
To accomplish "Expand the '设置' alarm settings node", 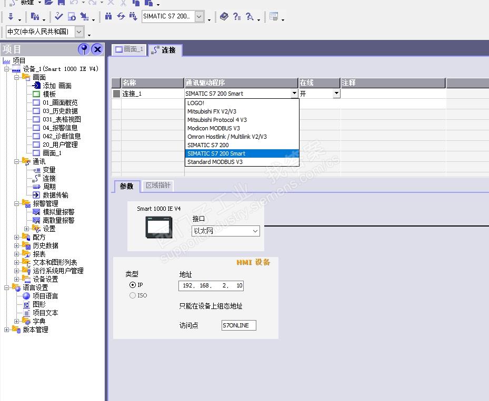I will tap(26, 229).
